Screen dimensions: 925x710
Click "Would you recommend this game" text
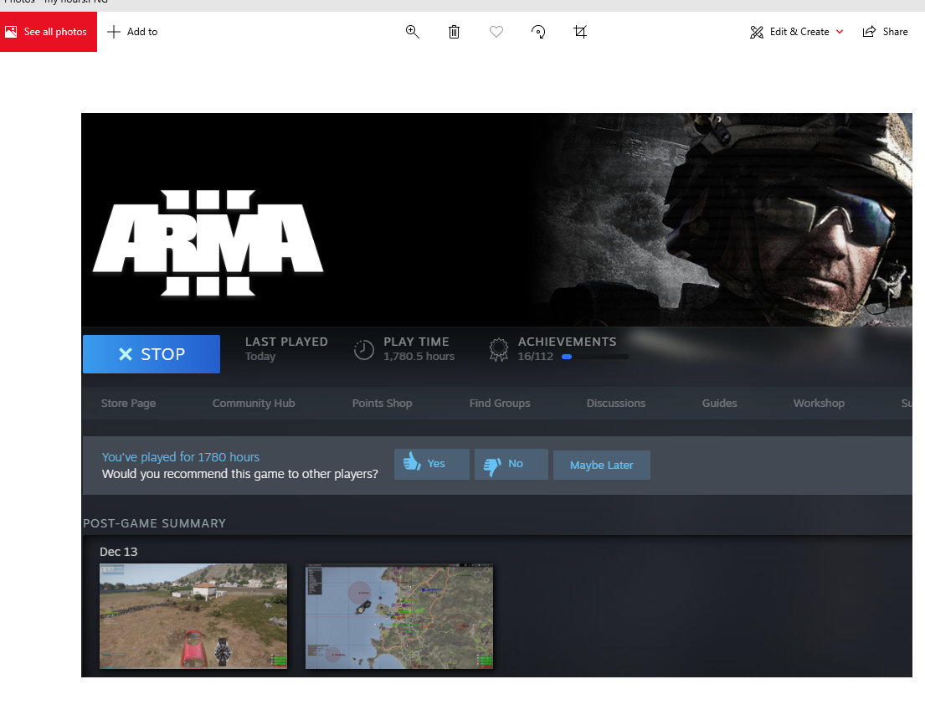point(240,474)
